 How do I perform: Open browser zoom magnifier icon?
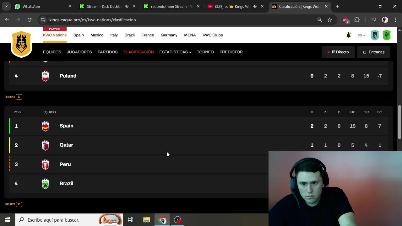pos(319,20)
